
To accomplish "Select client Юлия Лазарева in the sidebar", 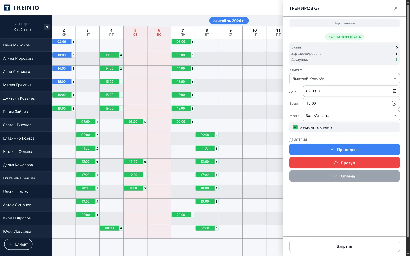I will tap(26, 231).
